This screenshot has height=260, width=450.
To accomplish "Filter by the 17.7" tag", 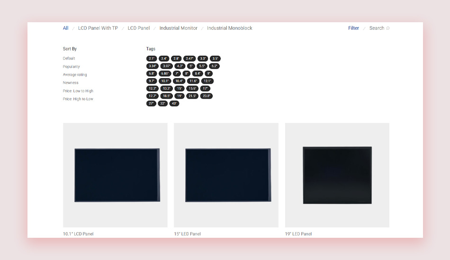I will (x=153, y=95).
